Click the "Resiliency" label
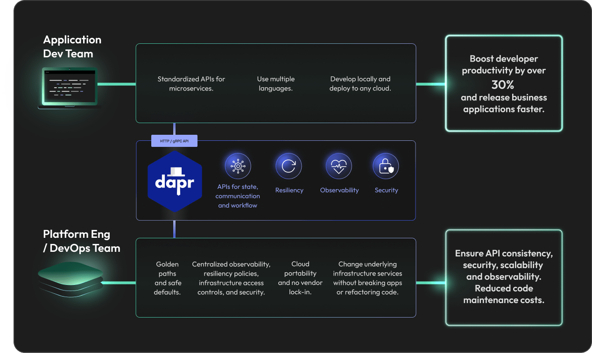 point(289,190)
